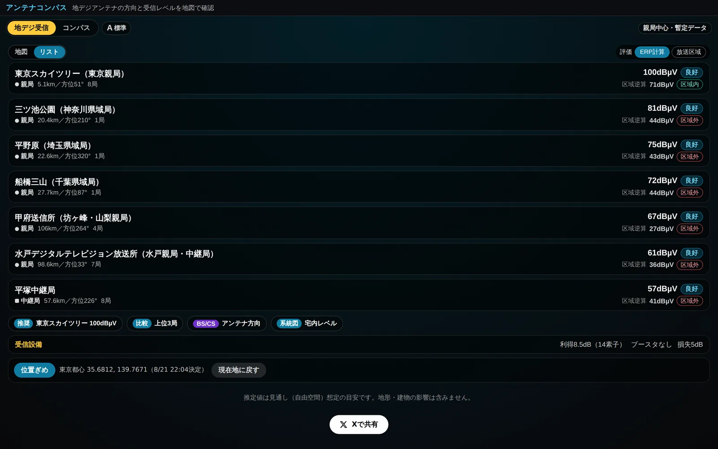Click the 比較 tag label
Image resolution: width=718 pixels, height=449 pixels.
(142, 323)
